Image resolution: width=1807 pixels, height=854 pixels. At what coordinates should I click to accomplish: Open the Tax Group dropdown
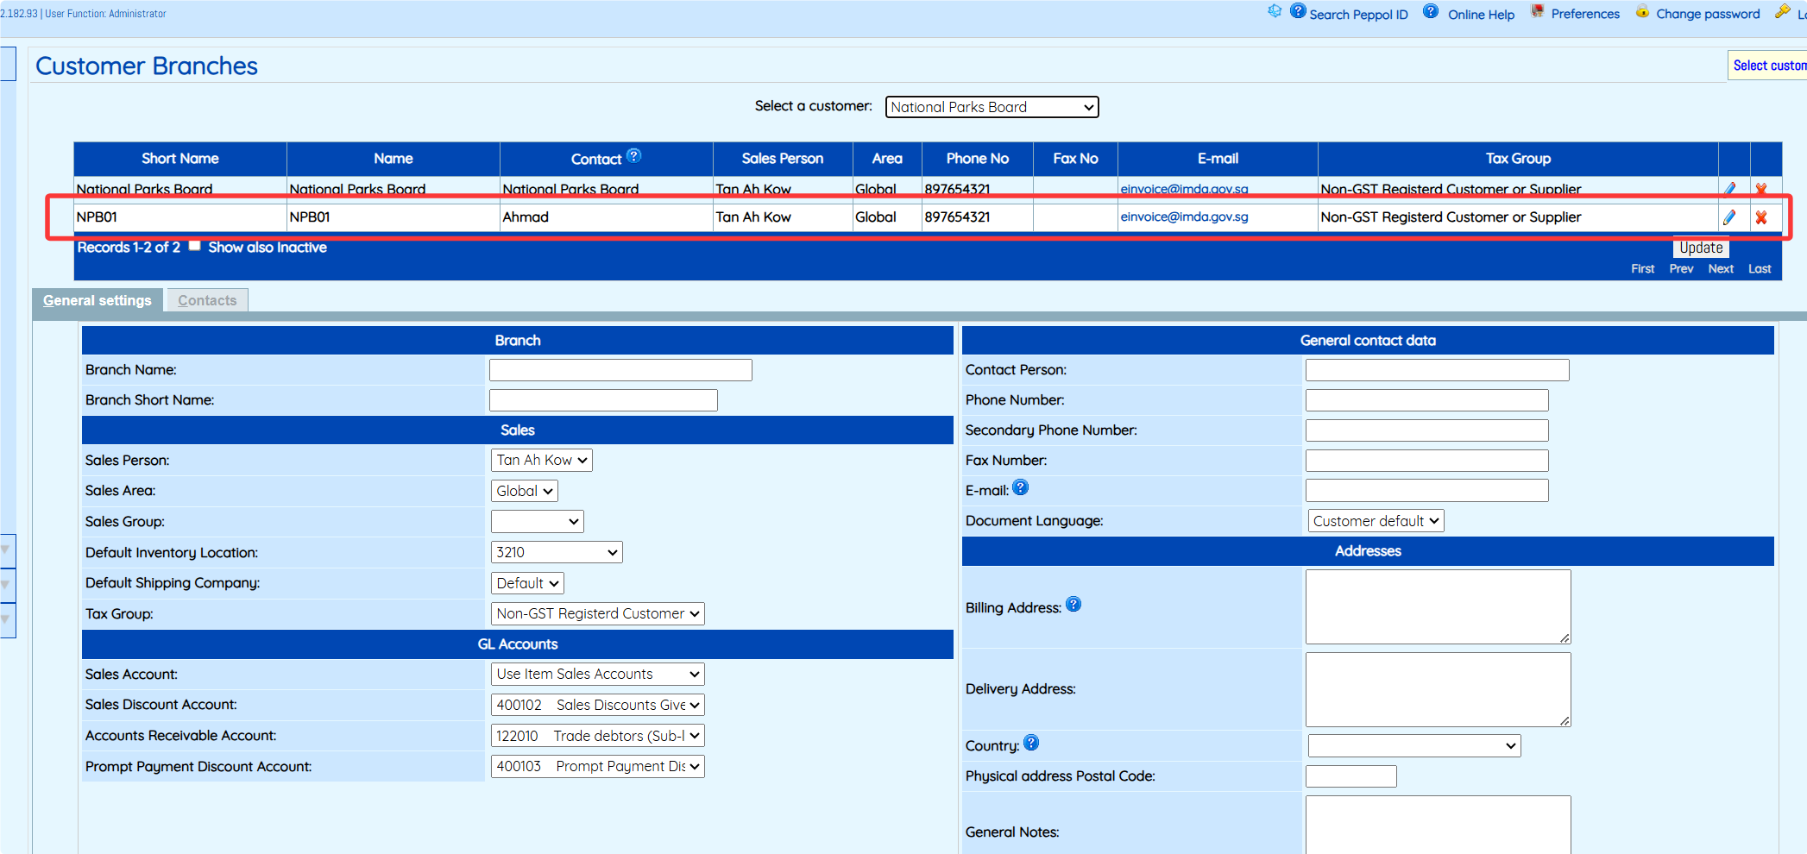[597, 613]
